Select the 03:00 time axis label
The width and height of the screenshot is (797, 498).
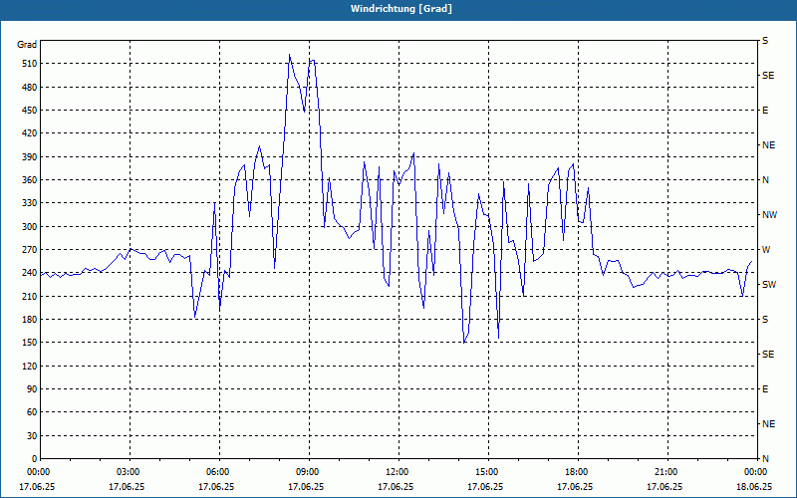tap(127, 471)
